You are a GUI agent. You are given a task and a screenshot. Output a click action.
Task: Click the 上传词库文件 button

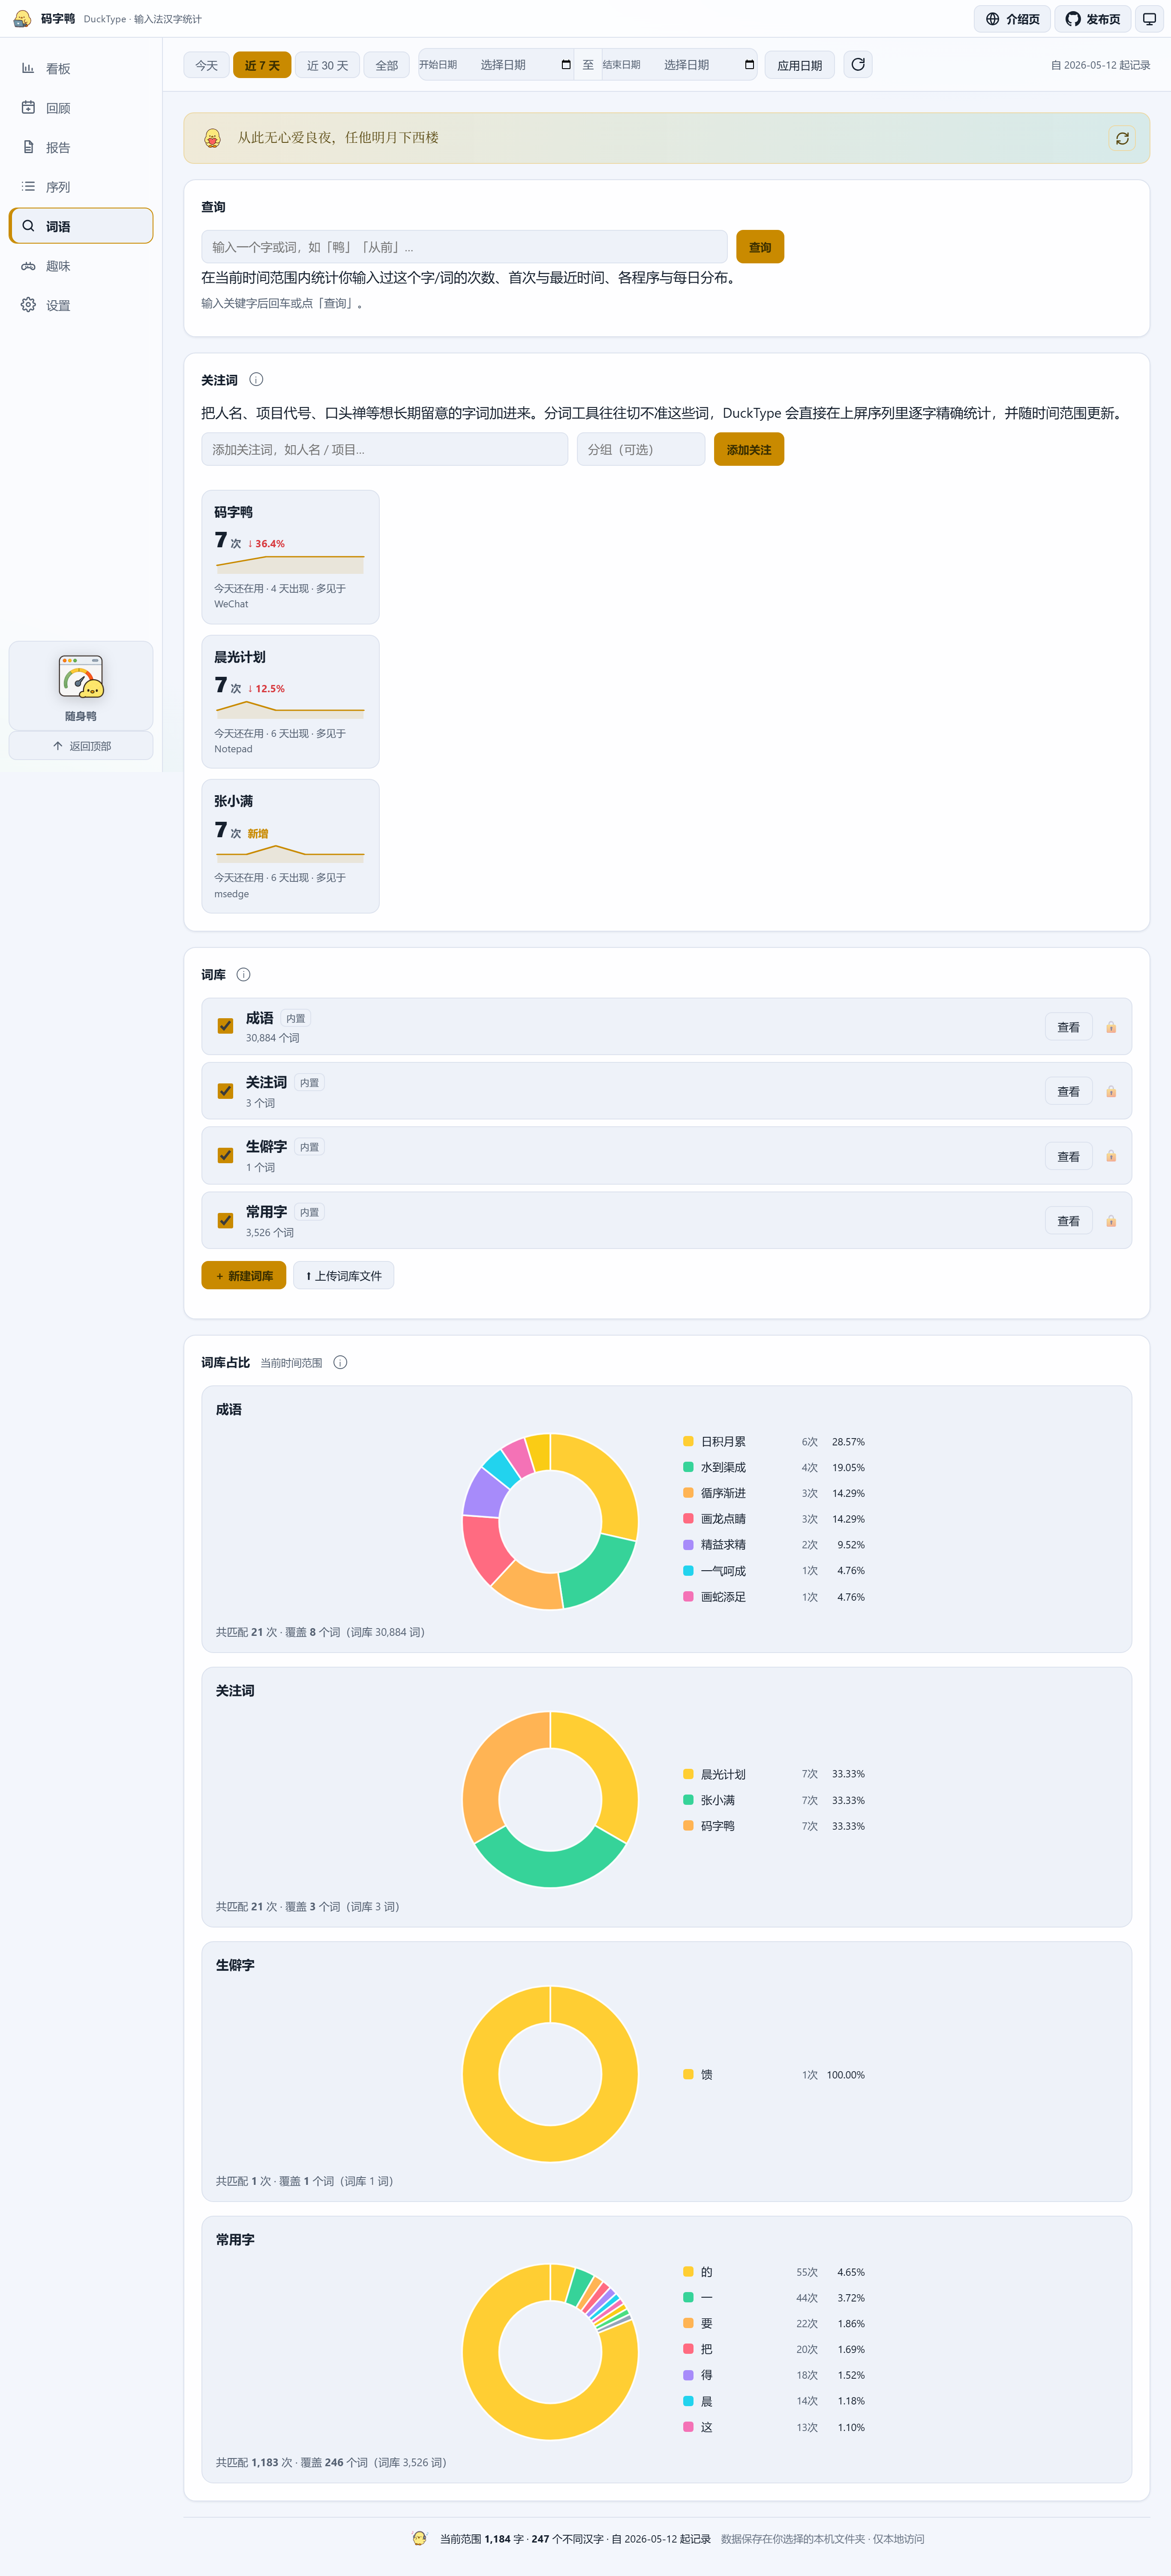[344, 1276]
